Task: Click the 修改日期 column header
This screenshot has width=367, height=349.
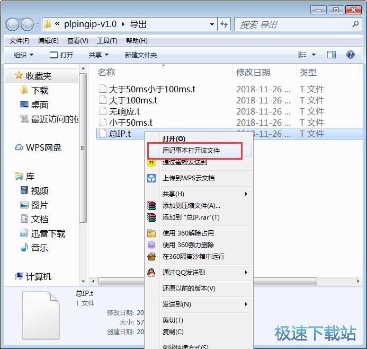Action: 253,72
